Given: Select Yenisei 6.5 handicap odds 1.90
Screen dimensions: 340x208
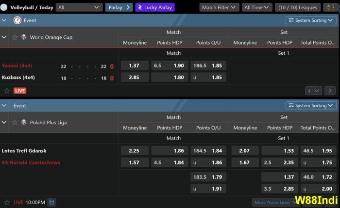Looking at the screenshot, I should point(170,65).
